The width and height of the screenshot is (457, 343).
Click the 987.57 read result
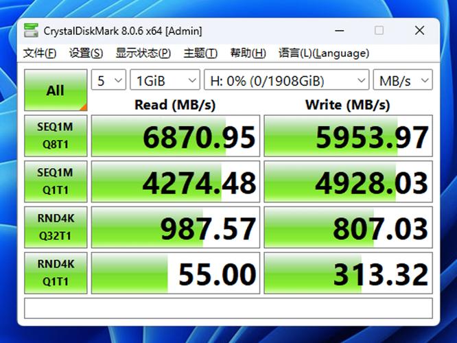pos(176,227)
